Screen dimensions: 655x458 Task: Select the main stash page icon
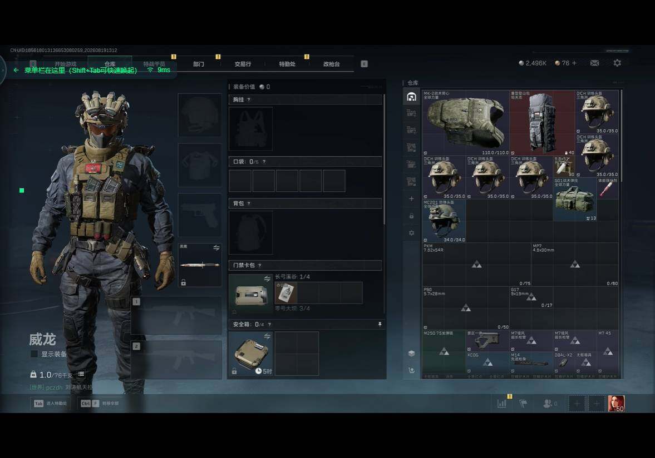click(411, 97)
